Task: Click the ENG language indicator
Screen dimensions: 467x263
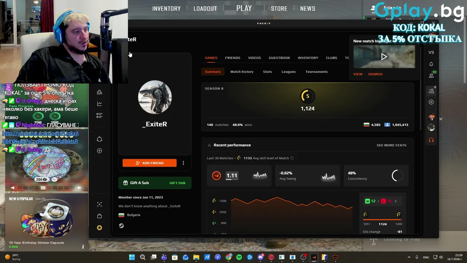Action: [425, 257]
